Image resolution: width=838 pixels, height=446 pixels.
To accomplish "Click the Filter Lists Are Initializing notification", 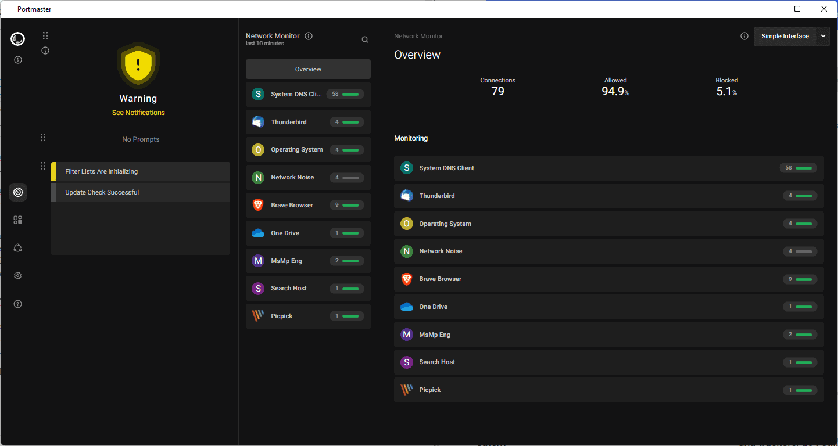I will coord(140,171).
